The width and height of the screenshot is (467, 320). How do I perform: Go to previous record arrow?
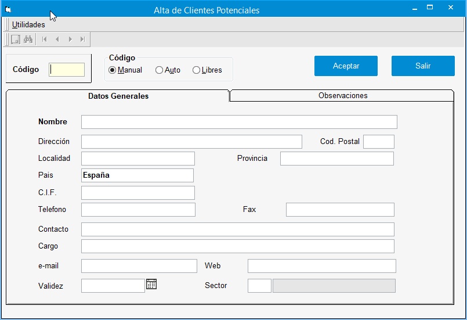pyautogui.click(x=57, y=39)
